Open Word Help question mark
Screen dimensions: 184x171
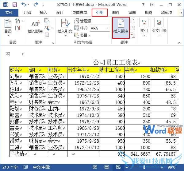tap(143, 5)
